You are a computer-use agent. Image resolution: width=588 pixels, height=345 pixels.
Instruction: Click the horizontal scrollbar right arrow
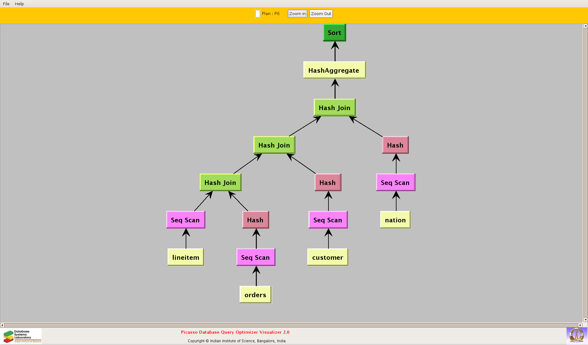click(x=580, y=325)
